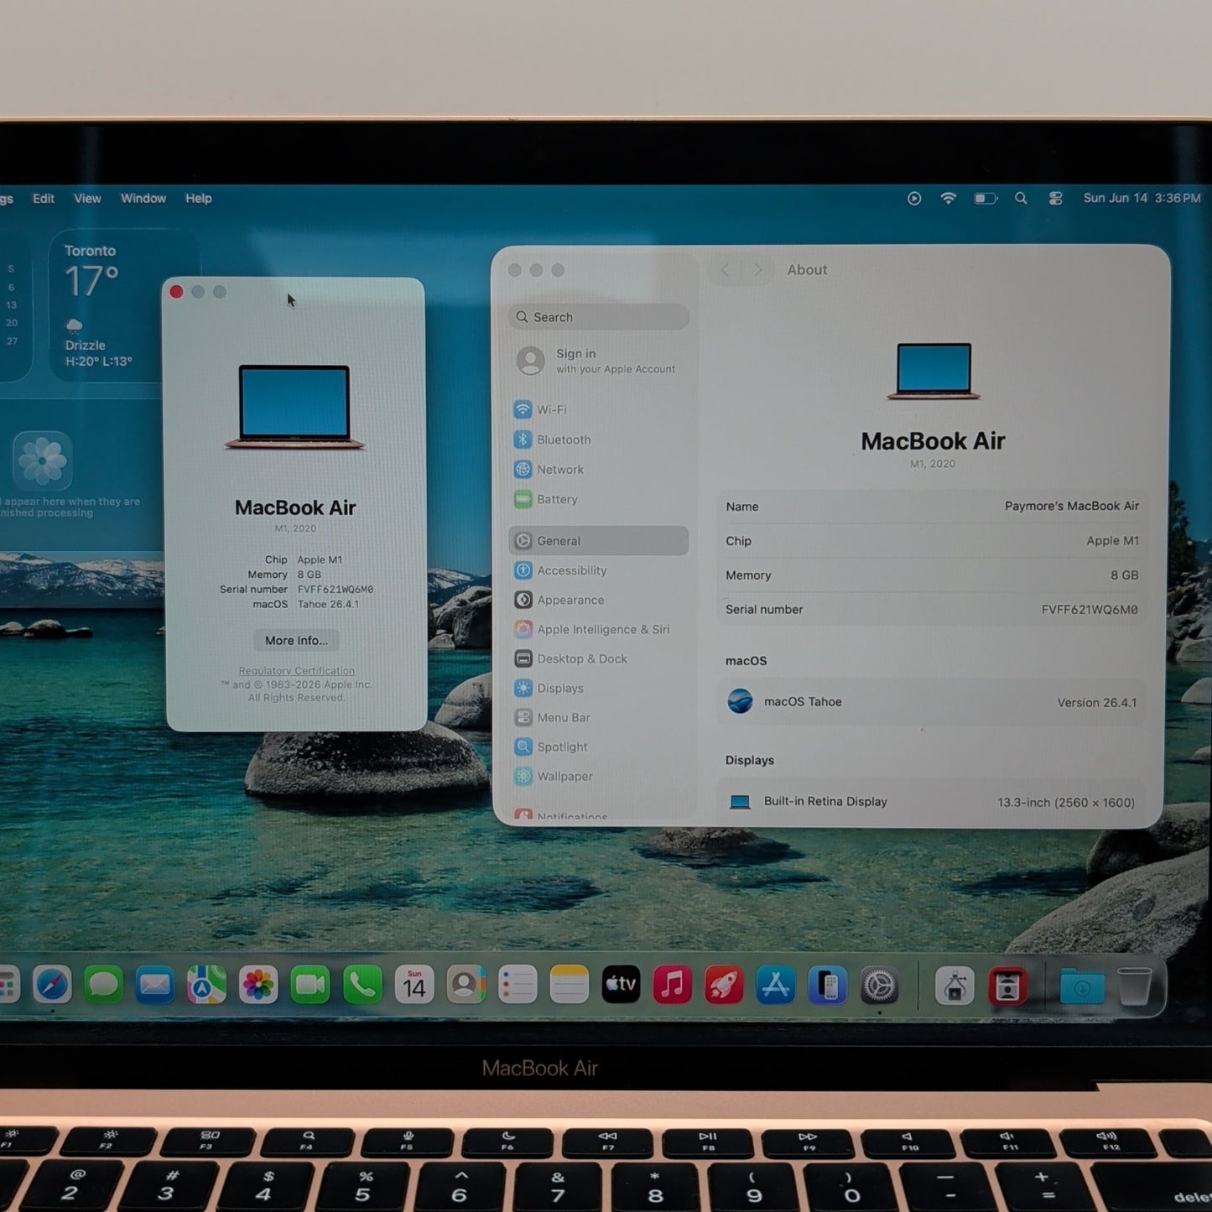Screen dimensions: 1212x1212
Task: Open the Downloads folder in the Dock
Action: click(x=1082, y=986)
